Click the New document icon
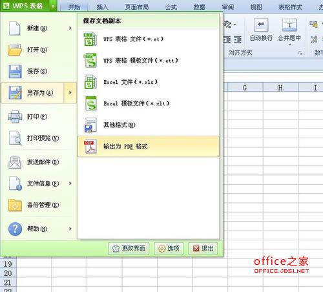Viewport: 323px width, 292px height. pos(15,28)
